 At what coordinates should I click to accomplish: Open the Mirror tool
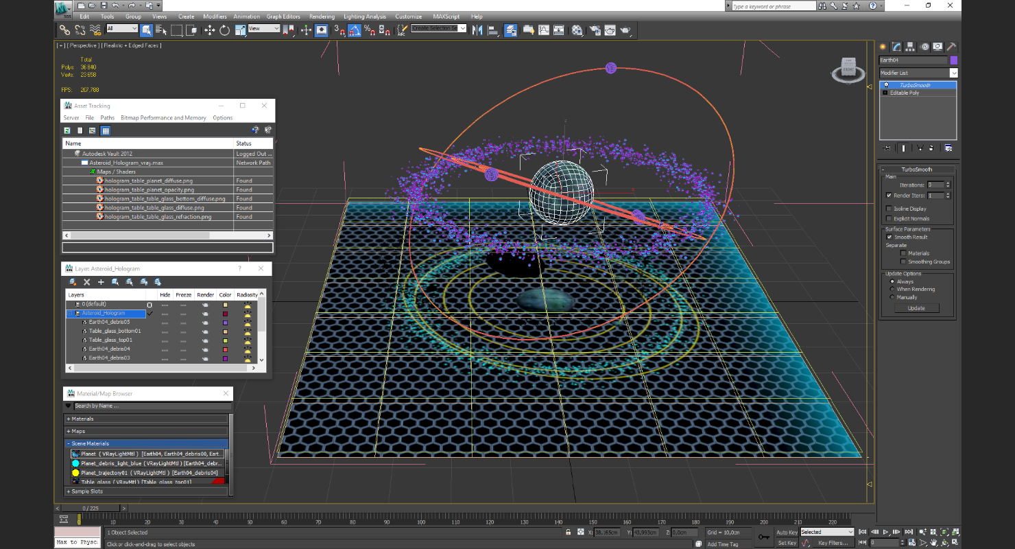pyautogui.click(x=477, y=30)
